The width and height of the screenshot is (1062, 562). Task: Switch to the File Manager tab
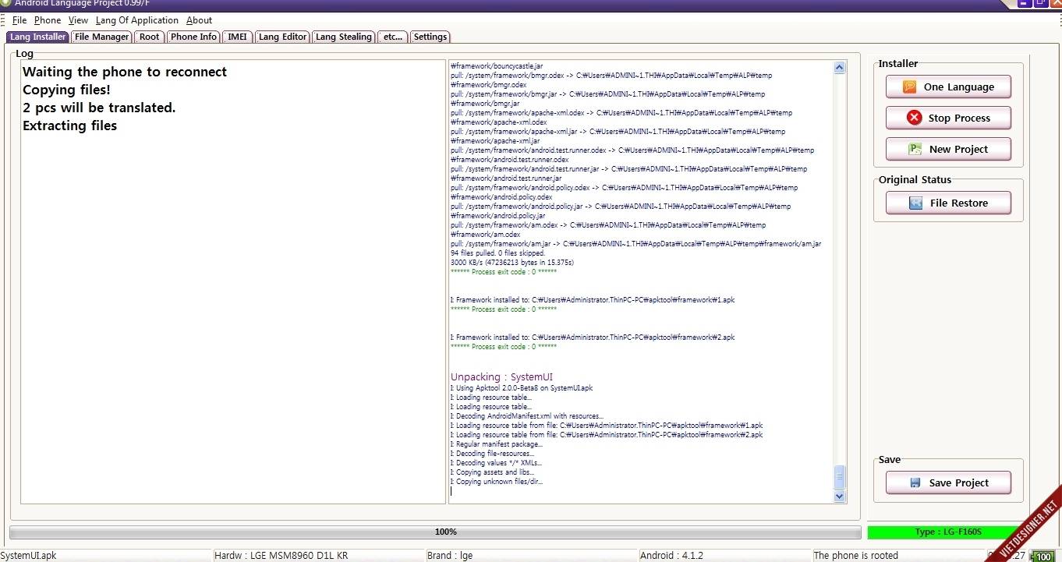102,37
